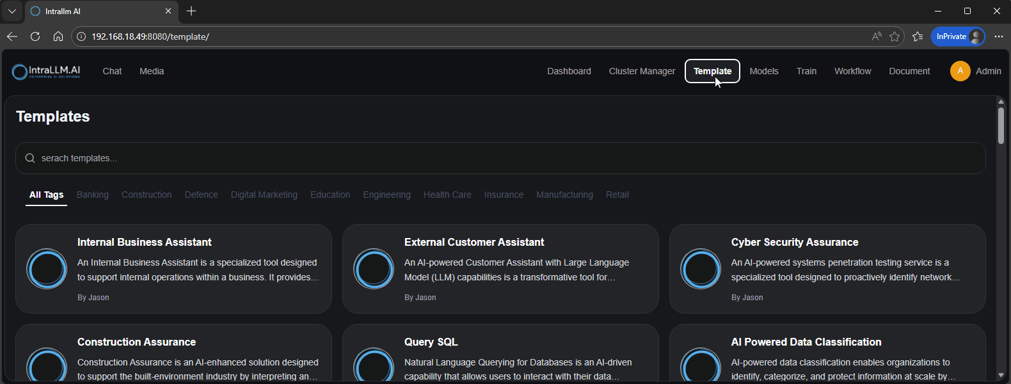Click 'By Jason' under Internal Business Assistant

93,298
